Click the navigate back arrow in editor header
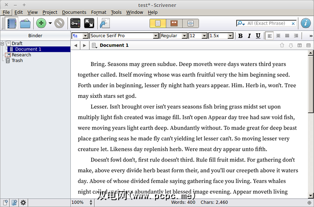Image resolution: width=314 pixels, height=207 pixels. (76, 46)
